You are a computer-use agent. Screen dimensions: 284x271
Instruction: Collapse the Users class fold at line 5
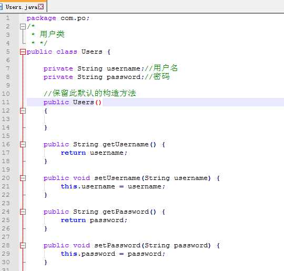pos(23,52)
